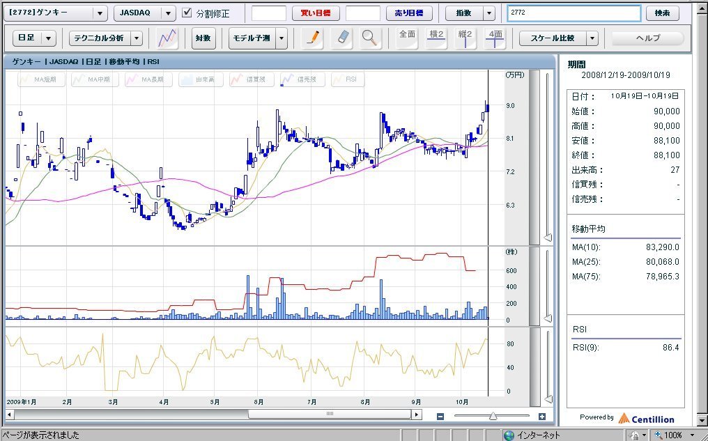Image resolution: width=708 pixels, height=441 pixels.
Task: Select the eraser tool
Action: click(x=343, y=38)
